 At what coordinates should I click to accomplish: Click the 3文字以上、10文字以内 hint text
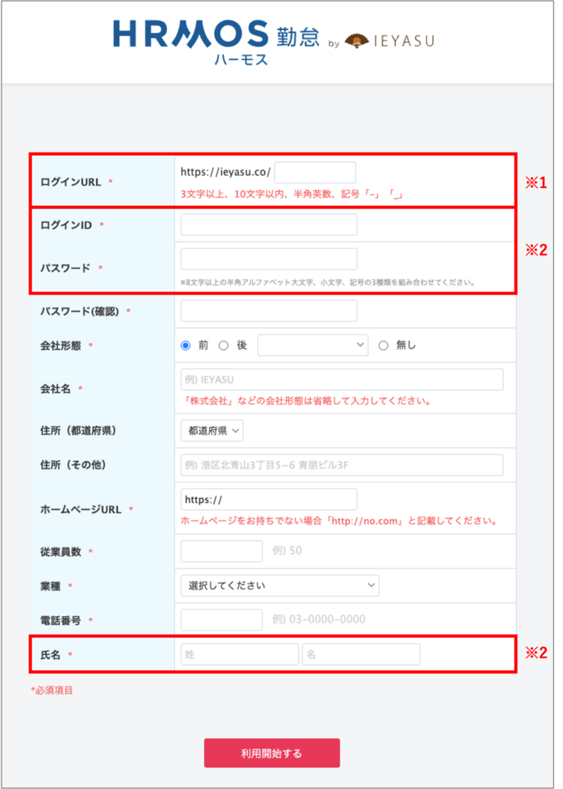(x=293, y=193)
